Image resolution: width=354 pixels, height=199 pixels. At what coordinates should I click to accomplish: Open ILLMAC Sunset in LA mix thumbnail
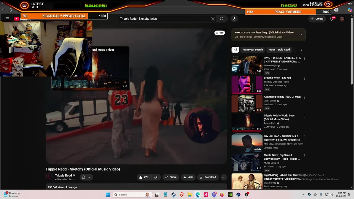click(x=247, y=143)
